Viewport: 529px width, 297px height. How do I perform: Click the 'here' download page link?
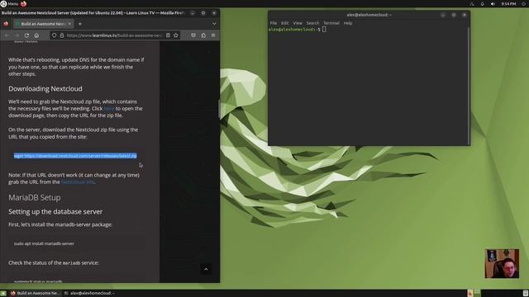109,108
